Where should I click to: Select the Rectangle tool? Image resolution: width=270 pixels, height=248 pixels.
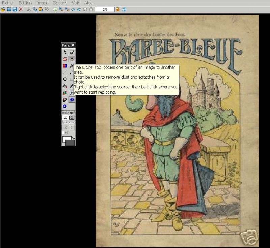pos(71,79)
